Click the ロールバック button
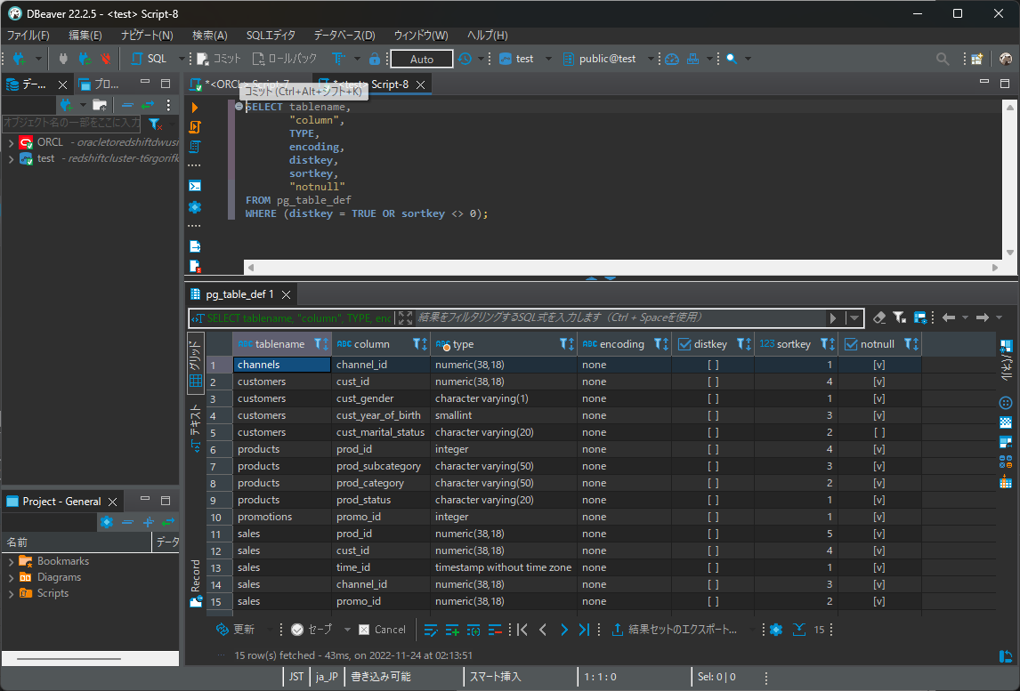1020x691 pixels. pos(284,59)
